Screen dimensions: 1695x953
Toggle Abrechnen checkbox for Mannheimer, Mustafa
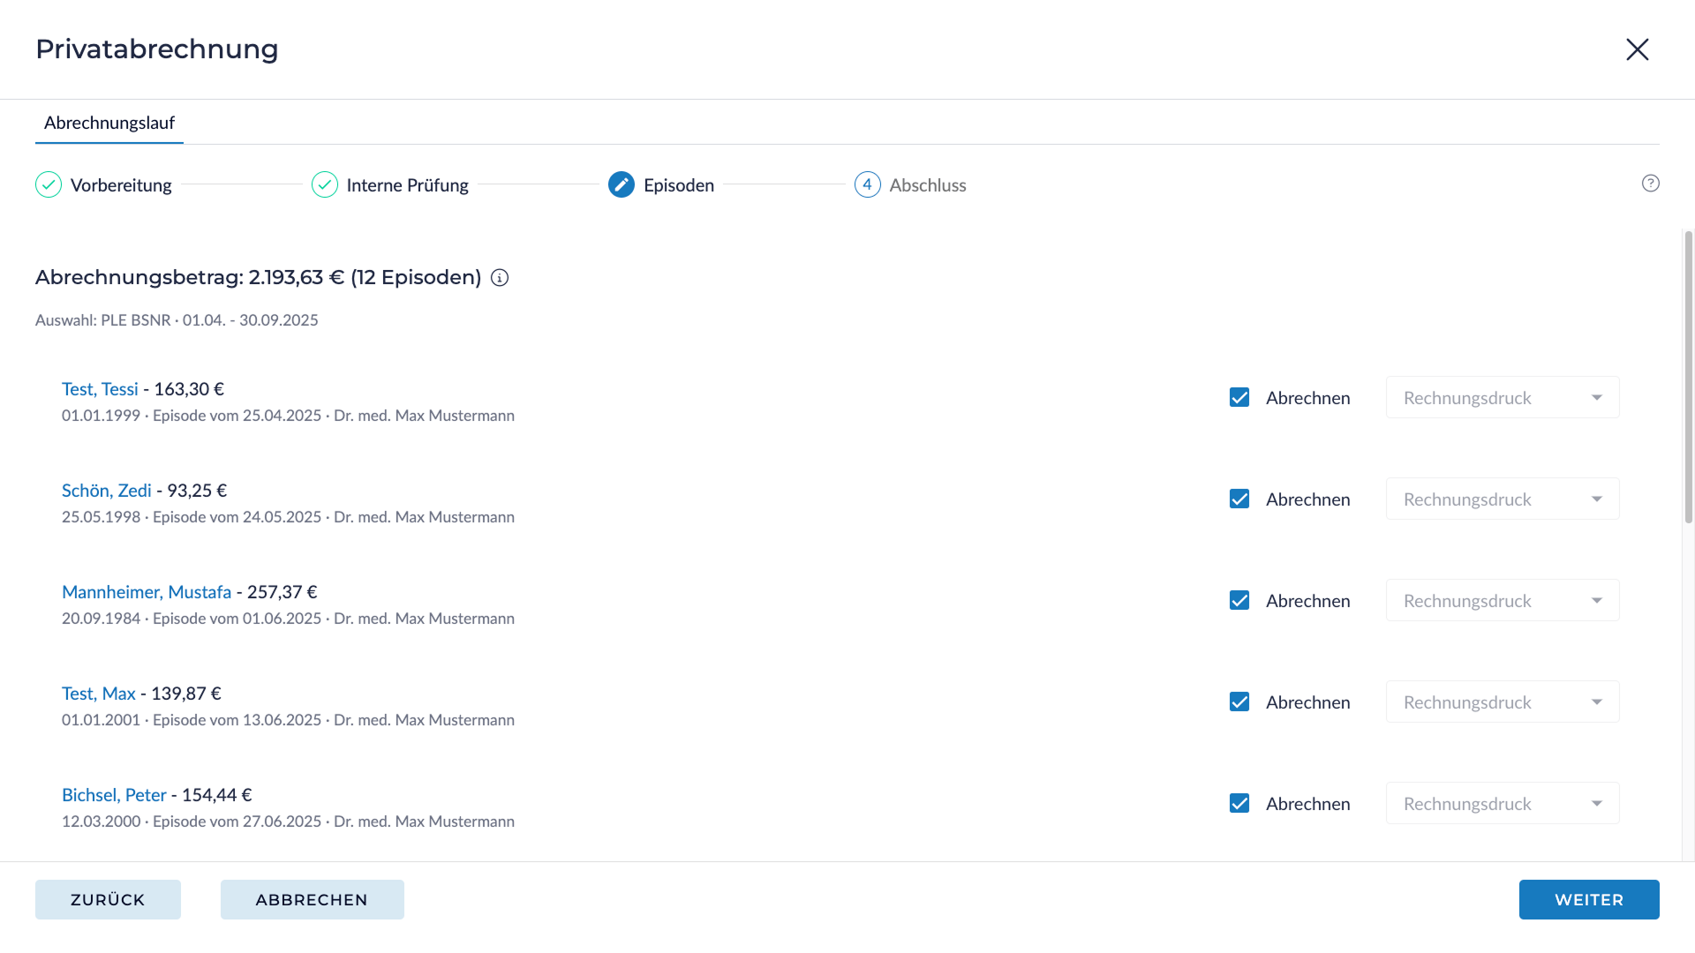pyautogui.click(x=1239, y=600)
